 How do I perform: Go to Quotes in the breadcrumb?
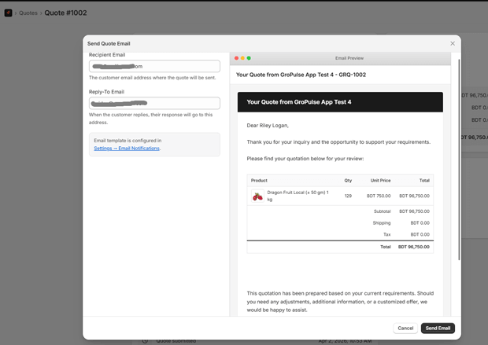pyautogui.click(x=28, y=13)
